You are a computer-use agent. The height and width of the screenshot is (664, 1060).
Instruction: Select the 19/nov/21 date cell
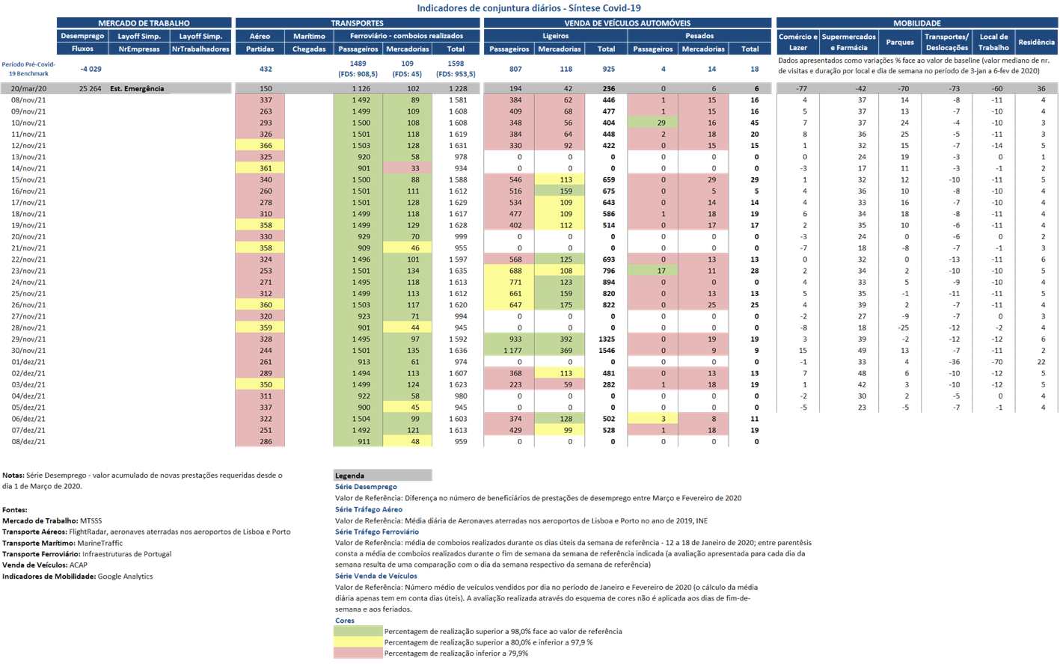[28, 225]
